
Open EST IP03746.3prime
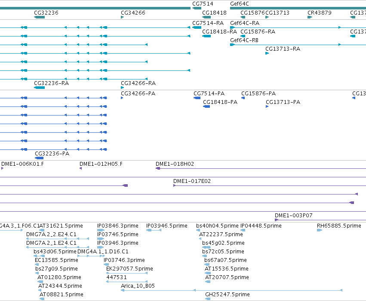pos(124,260)
